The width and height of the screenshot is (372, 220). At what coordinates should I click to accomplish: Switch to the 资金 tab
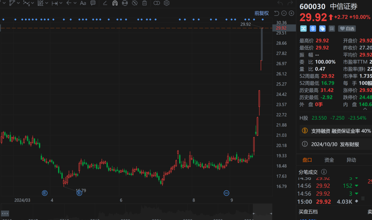coord(329,160)
